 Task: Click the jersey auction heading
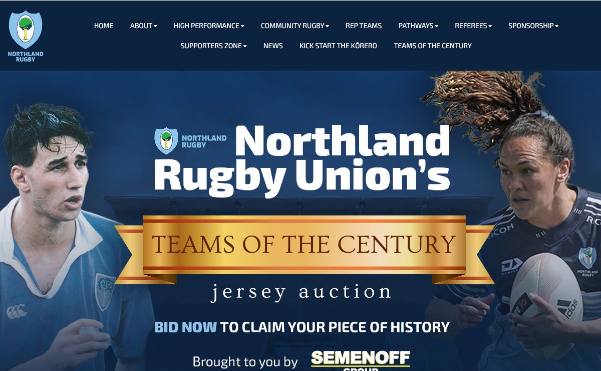(x=301, y=292)
